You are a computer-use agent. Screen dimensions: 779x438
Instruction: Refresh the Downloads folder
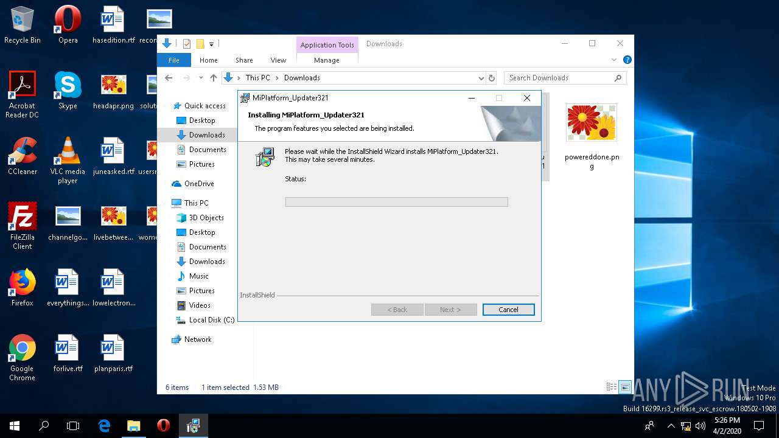492,78
